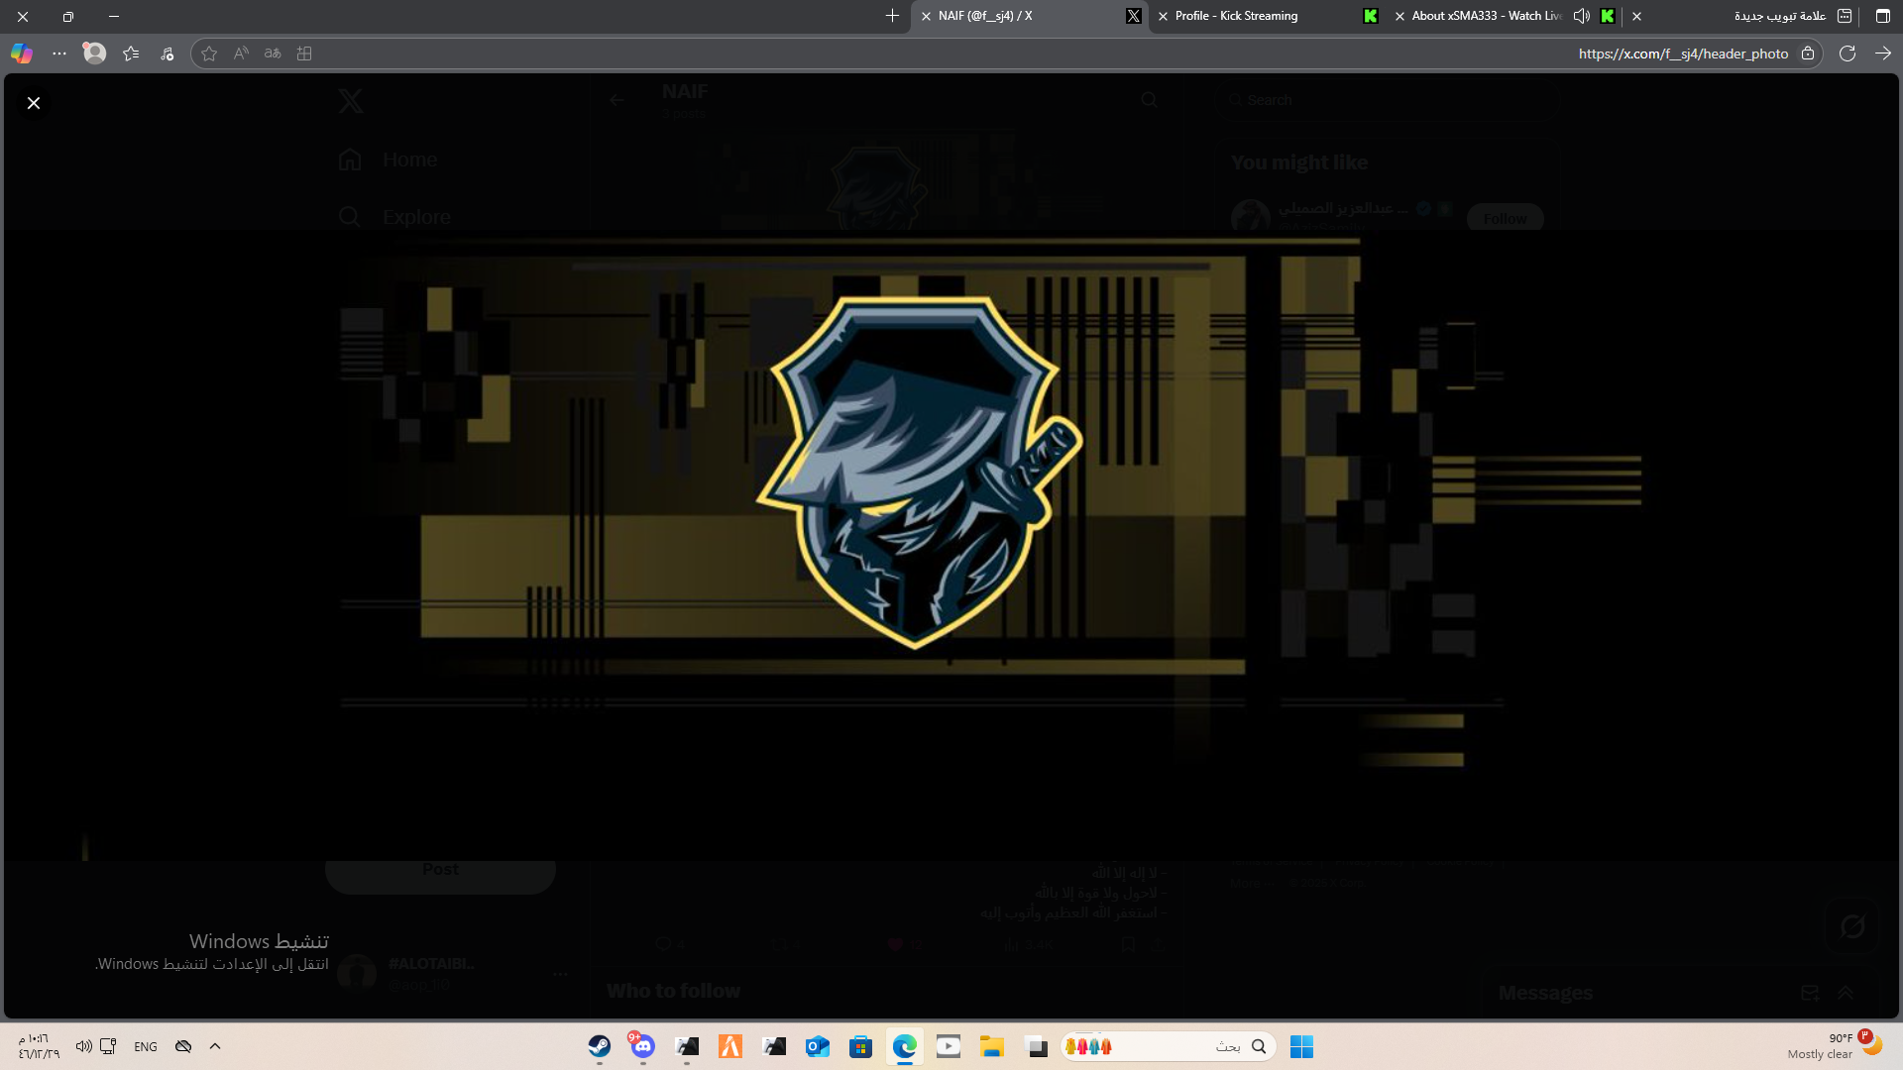
Task: Open the taskbar clock and date
Action: (39, 1046)
